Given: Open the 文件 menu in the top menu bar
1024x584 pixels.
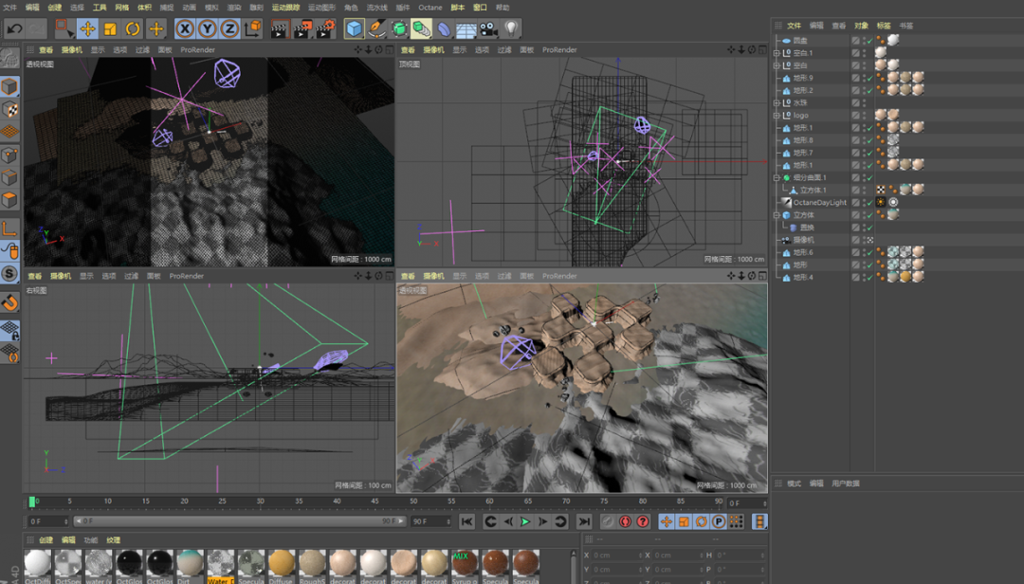Looking at the screenshot, I should pos(9,8).
